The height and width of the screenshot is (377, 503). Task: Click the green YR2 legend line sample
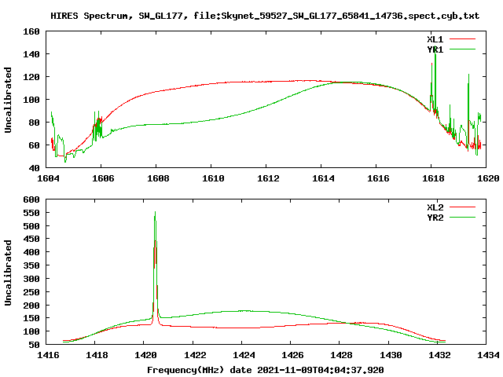pos(462,218)
